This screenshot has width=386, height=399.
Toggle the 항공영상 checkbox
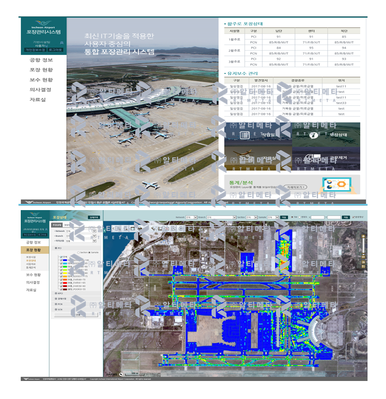(x=354, y=217)
